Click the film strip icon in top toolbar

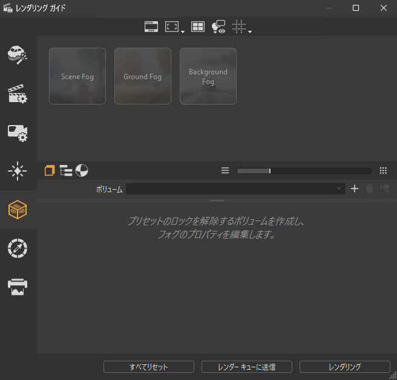[x=151, y=27]
